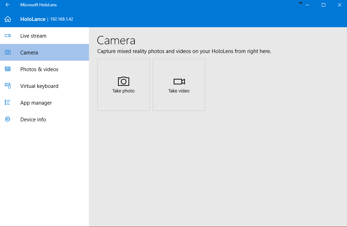Viewport: 347px width, 227px height.
Task: Click the App manager list icon
Action: [x=8, y=103]
